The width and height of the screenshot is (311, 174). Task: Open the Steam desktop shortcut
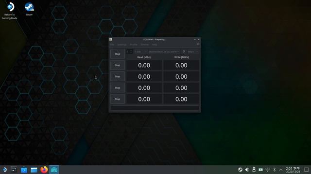point(29,9)
